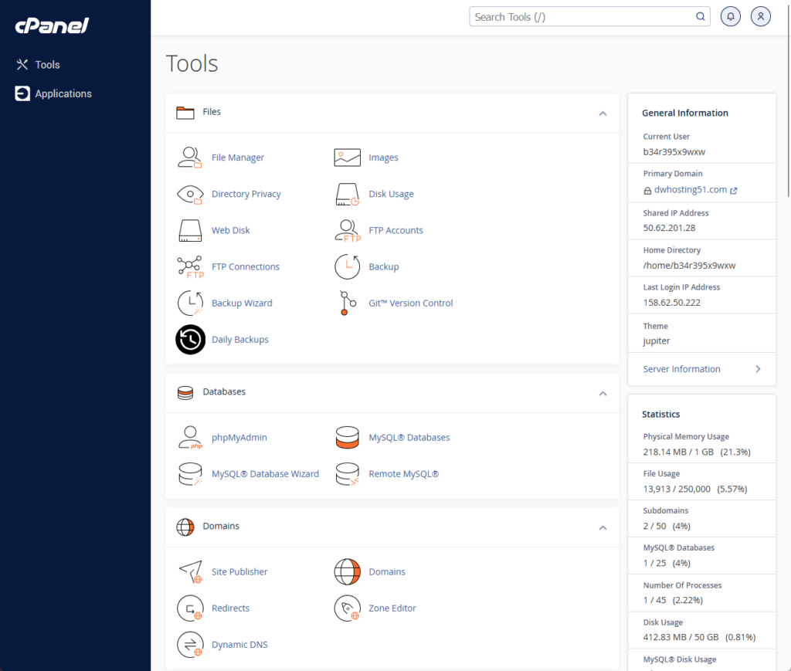
Task: Click the notifications bell icon
Action: pyautogui.click(x=730, y=17)
